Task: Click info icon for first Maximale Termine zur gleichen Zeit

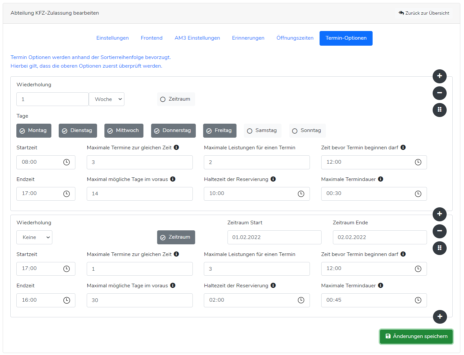Action: click(176, 147)
